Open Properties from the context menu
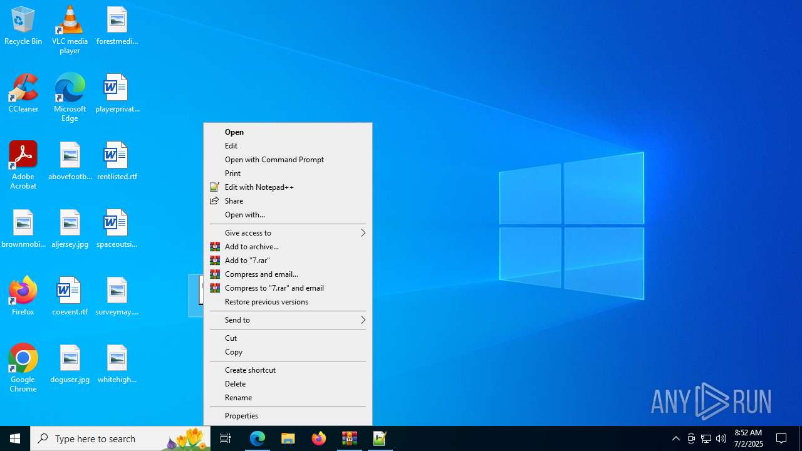 point(288,416)
